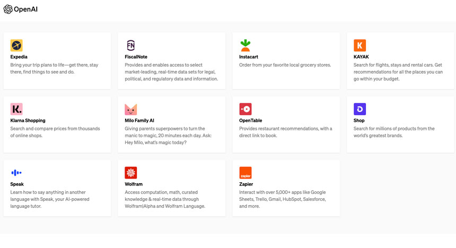Select the Instacart grocery description text
456x248 pixels.
(285, 65)
